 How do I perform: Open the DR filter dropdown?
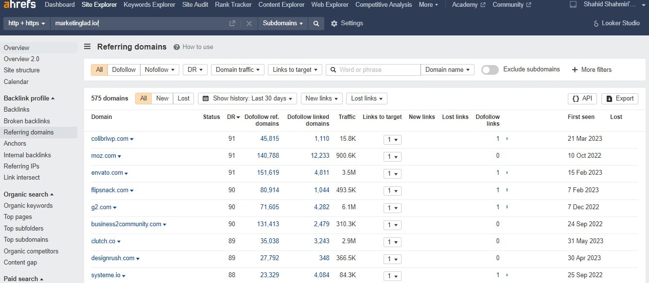click(x=195, y=70)
